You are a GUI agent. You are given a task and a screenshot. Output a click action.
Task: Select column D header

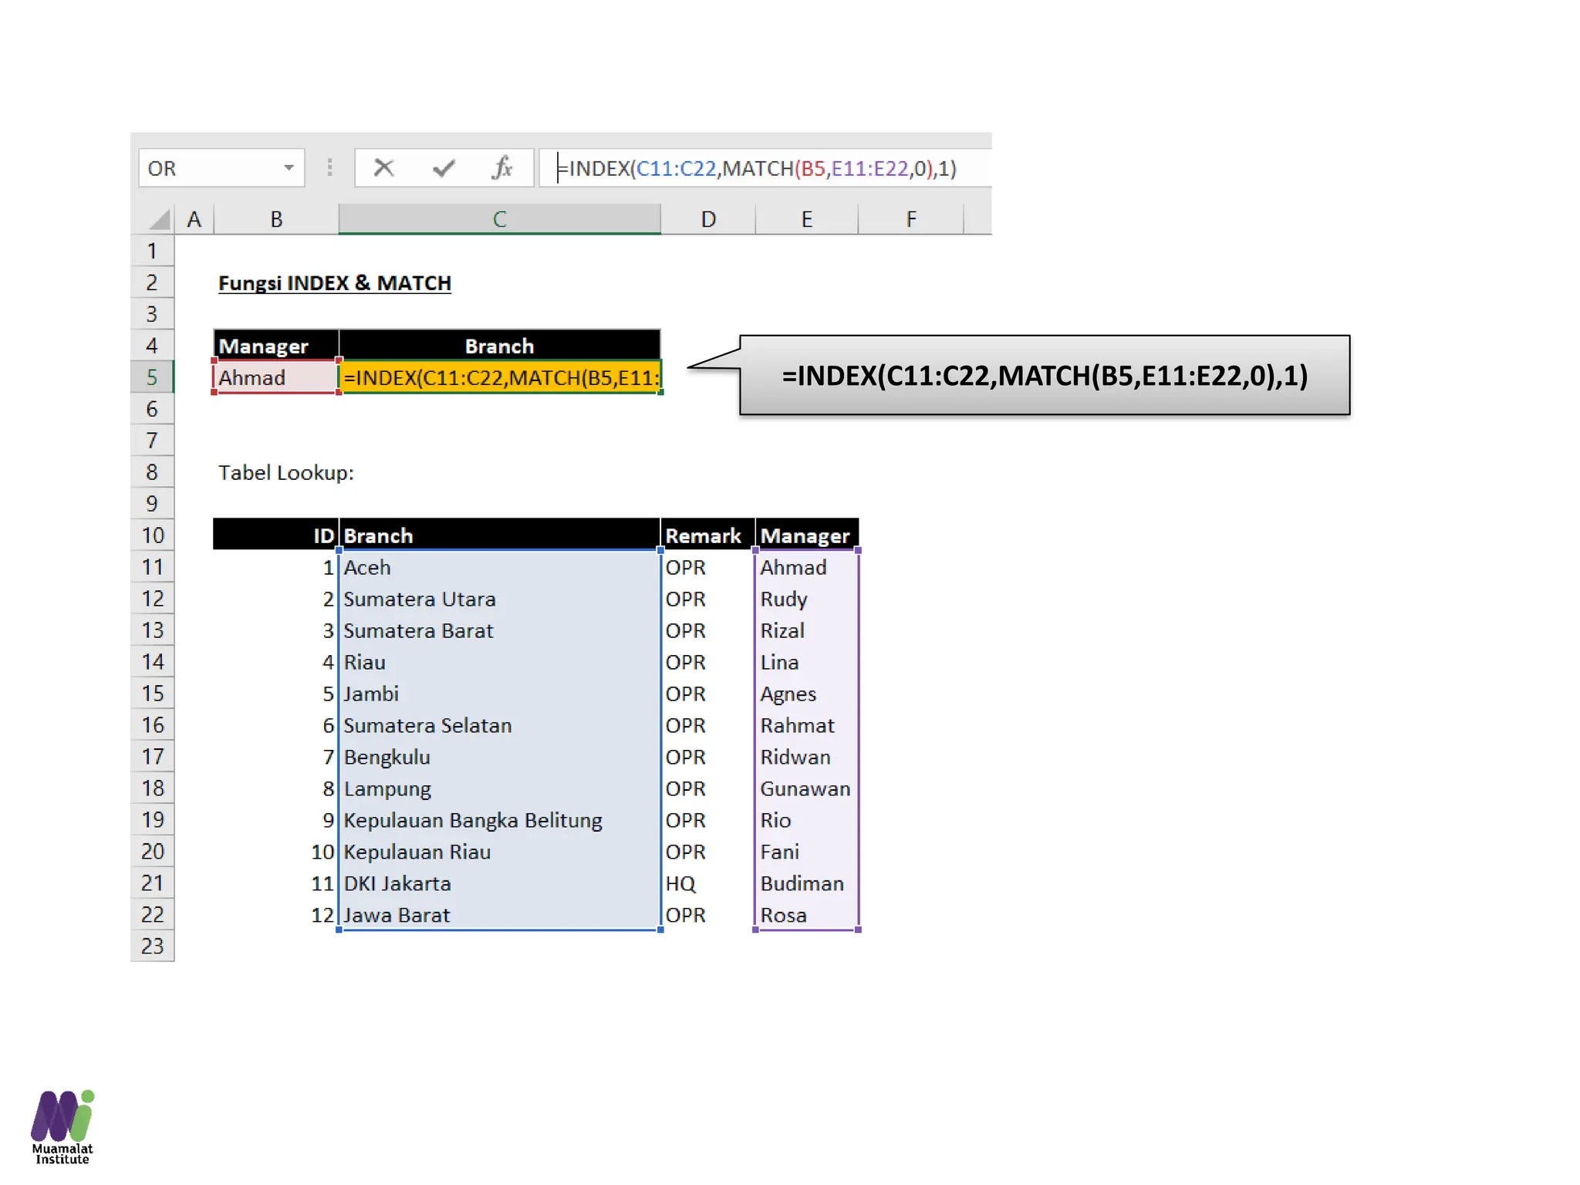[x=708, y=219]
